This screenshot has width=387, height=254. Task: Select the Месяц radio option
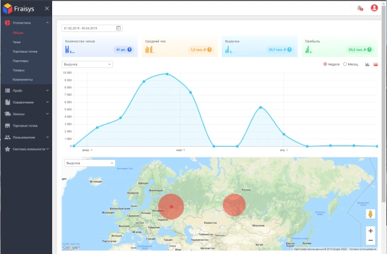point(345,64)
